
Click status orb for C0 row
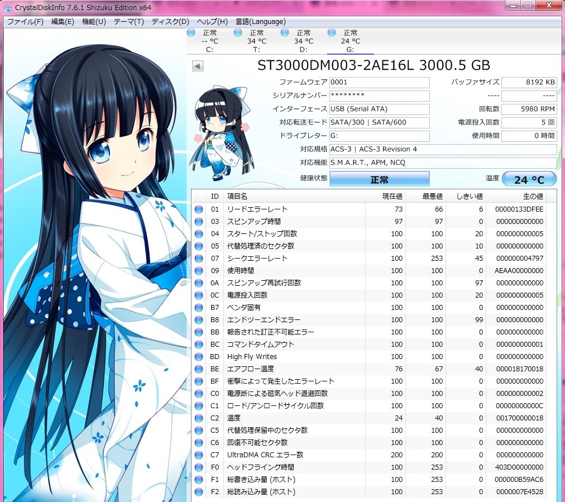(x=199, y=393)
